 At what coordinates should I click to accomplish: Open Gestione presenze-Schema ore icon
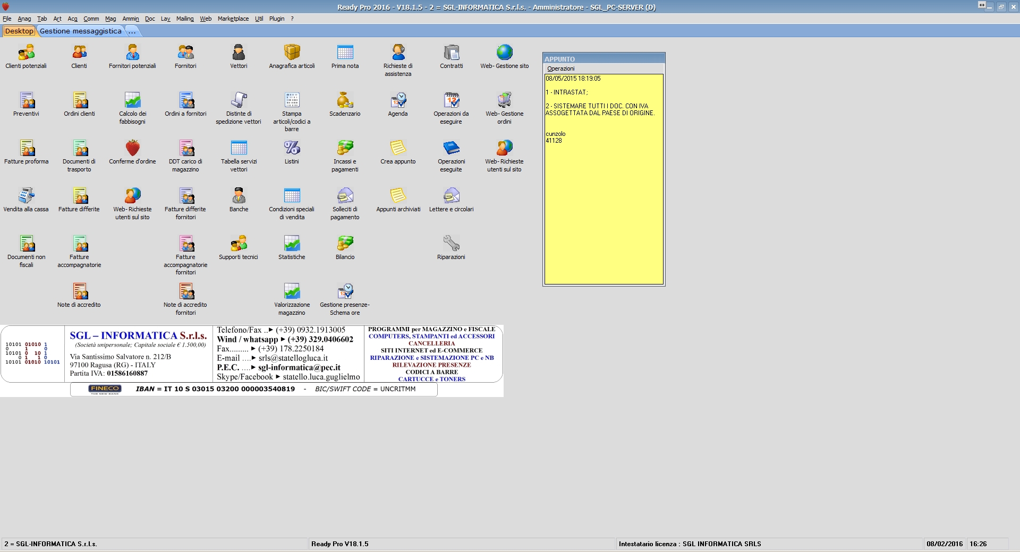tap(345, 291)
